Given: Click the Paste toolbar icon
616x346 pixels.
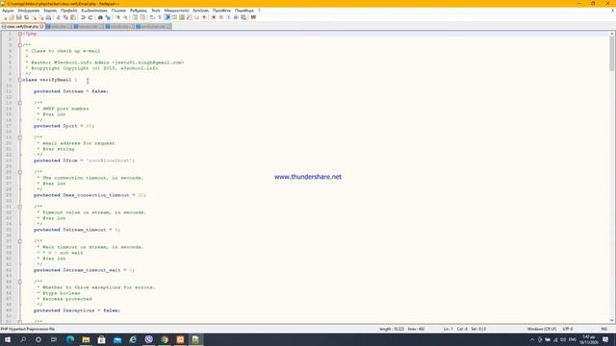Looking at the screenshot, I should (73, 17).
